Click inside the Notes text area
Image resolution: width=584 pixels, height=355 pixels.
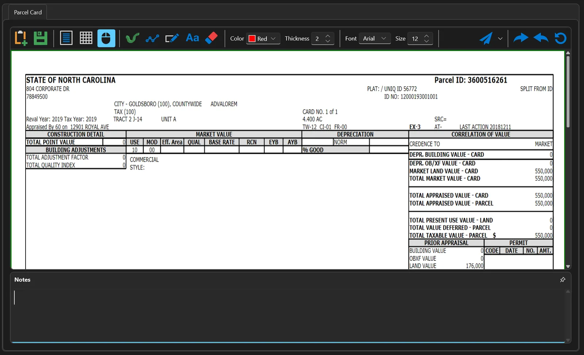pyautogui.click(x=288, y=315)
